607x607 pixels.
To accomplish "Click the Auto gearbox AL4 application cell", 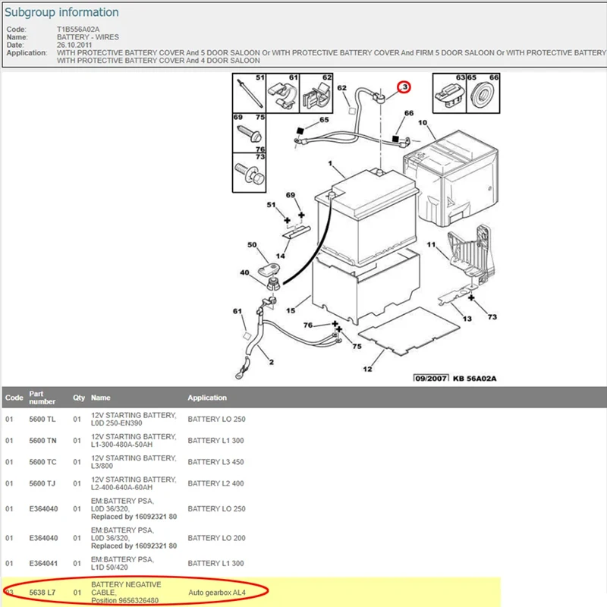I will point(217,593).
